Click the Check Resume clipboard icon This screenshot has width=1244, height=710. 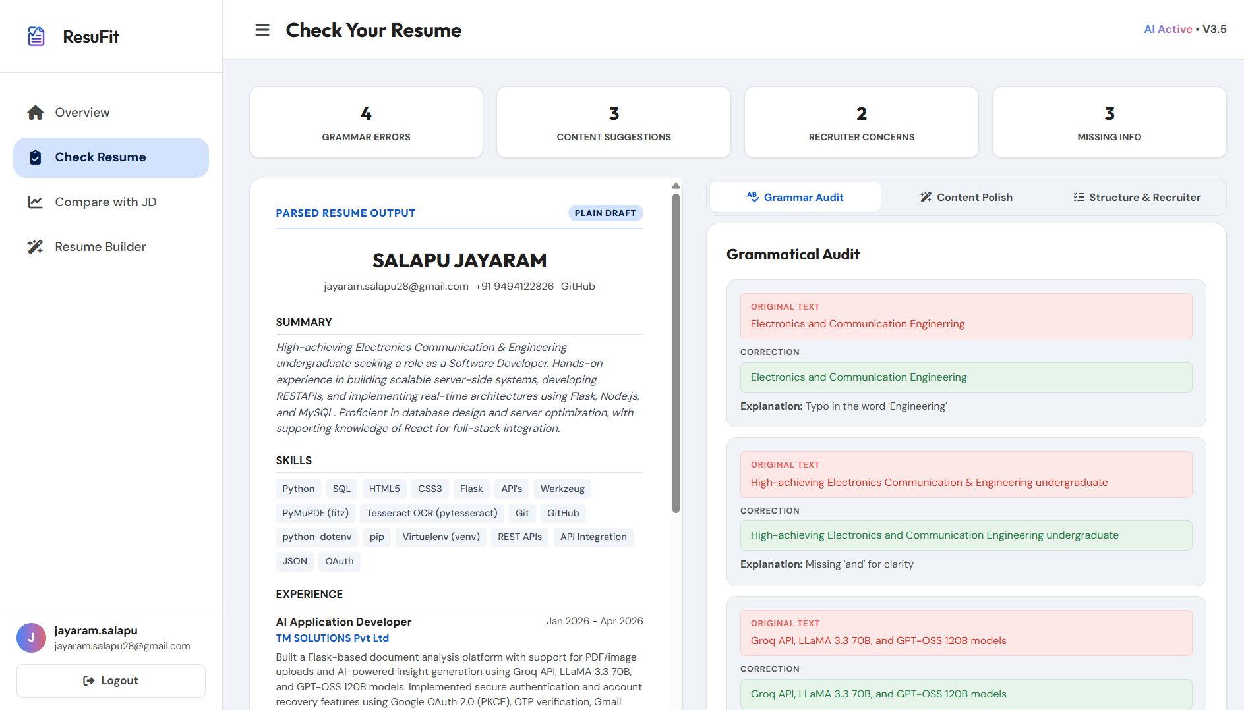[x=36, y=157]
